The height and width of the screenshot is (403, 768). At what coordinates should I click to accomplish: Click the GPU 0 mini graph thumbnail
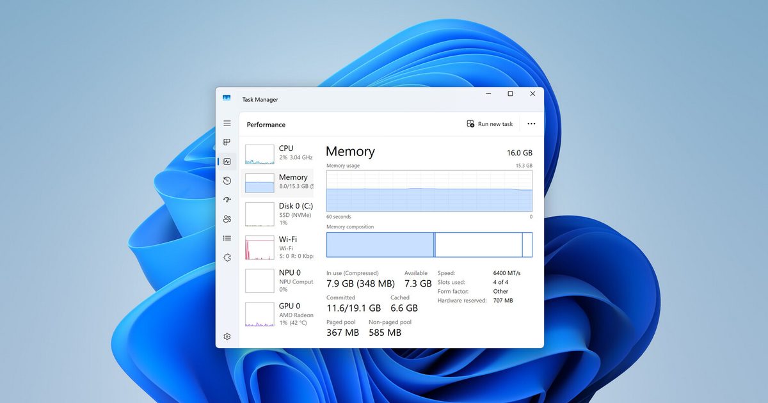tap(260, 315)
